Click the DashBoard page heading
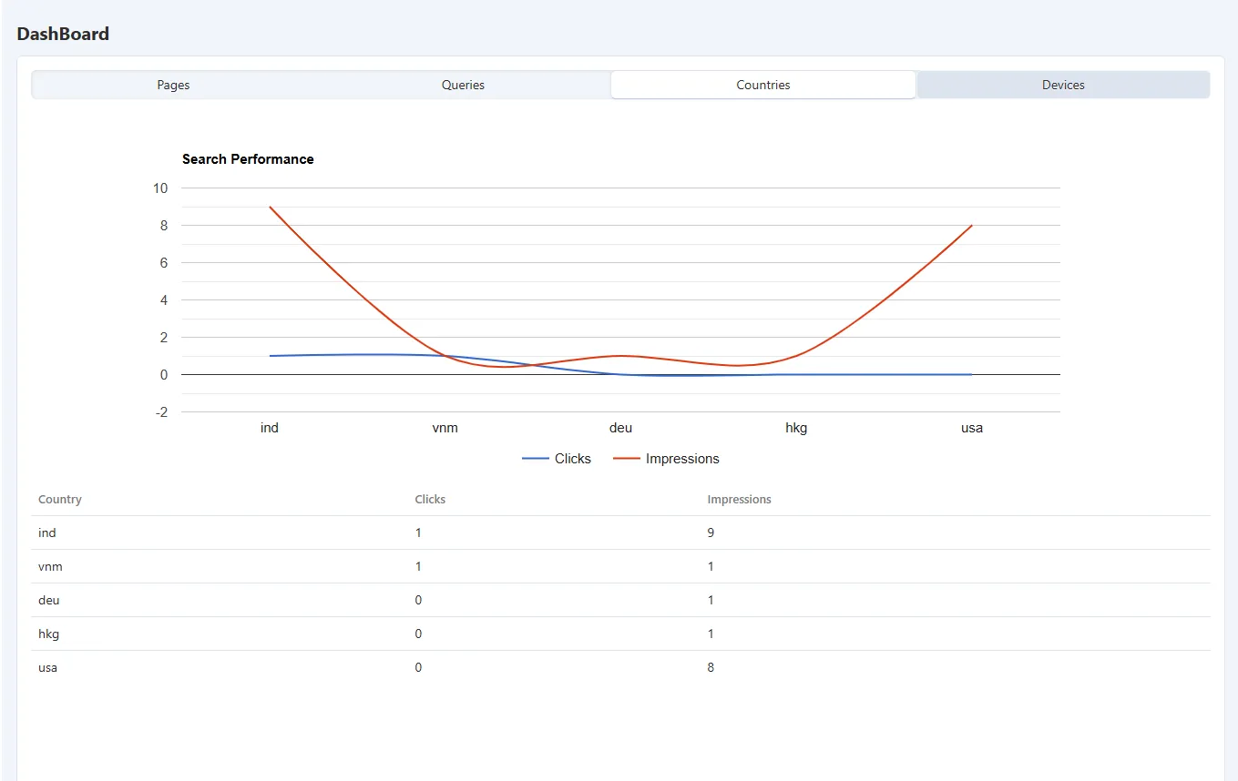This screenshot has height=781, width=1238. 63,34
